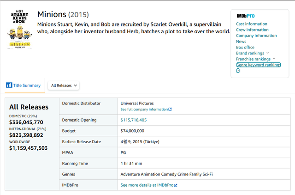Click the IMDbPro logo

tap(245, 16)
